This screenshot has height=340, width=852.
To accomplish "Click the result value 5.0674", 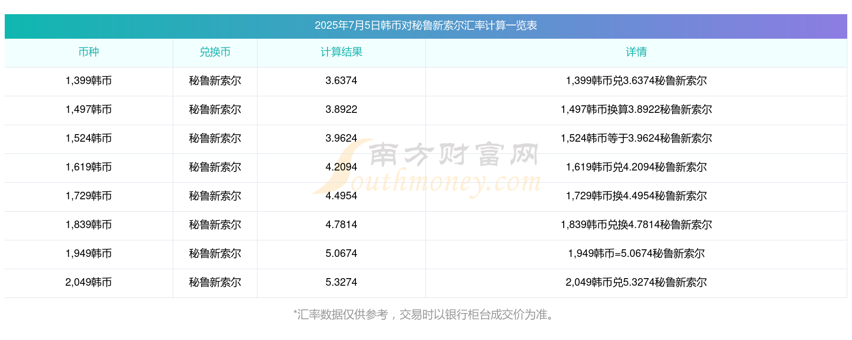I will [341, 254].
